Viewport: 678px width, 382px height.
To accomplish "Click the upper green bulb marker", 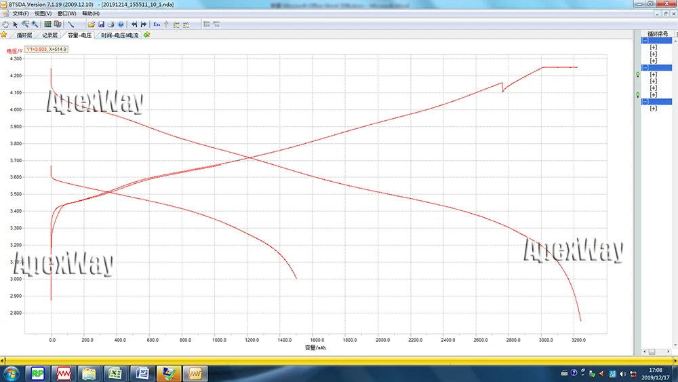I will tap(638, 75).
